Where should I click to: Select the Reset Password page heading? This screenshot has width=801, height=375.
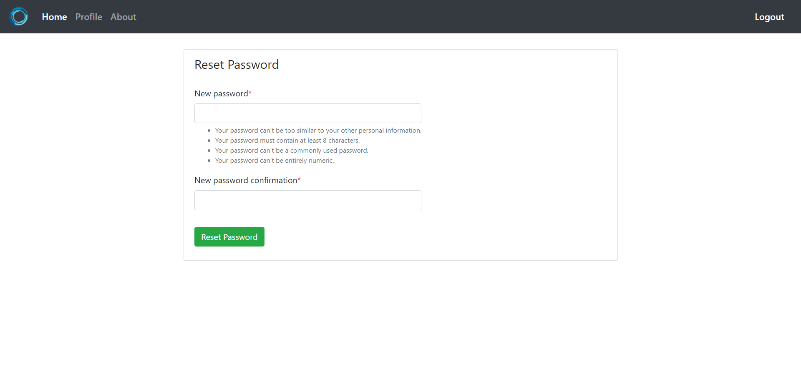(237, 65)
